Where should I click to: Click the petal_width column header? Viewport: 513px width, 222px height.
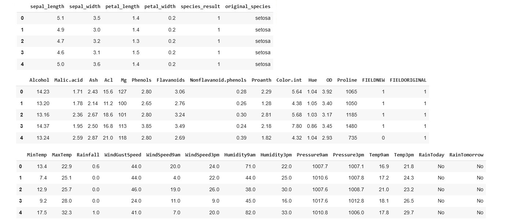click(x=160, y=6)
